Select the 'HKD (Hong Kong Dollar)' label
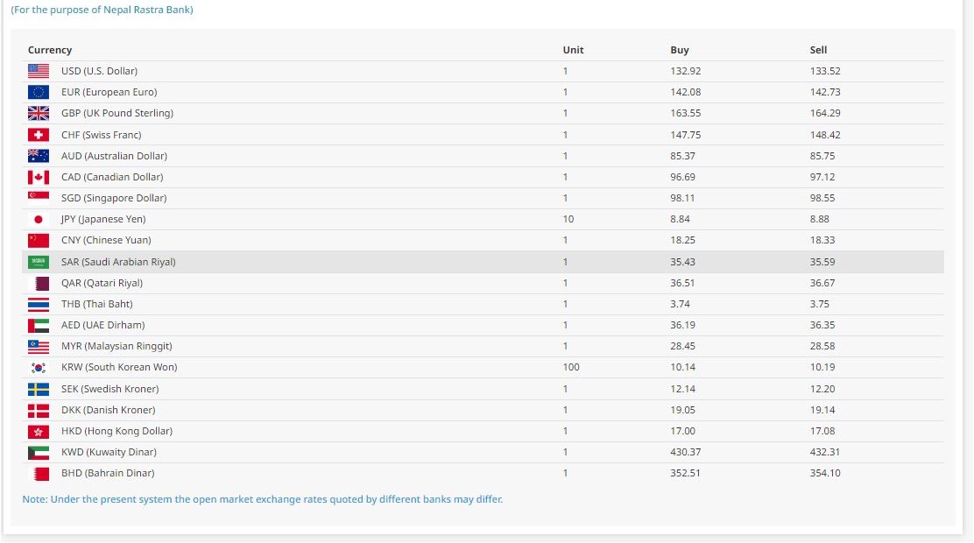This screenshot has height=543, width=974. tap(116, 432)
